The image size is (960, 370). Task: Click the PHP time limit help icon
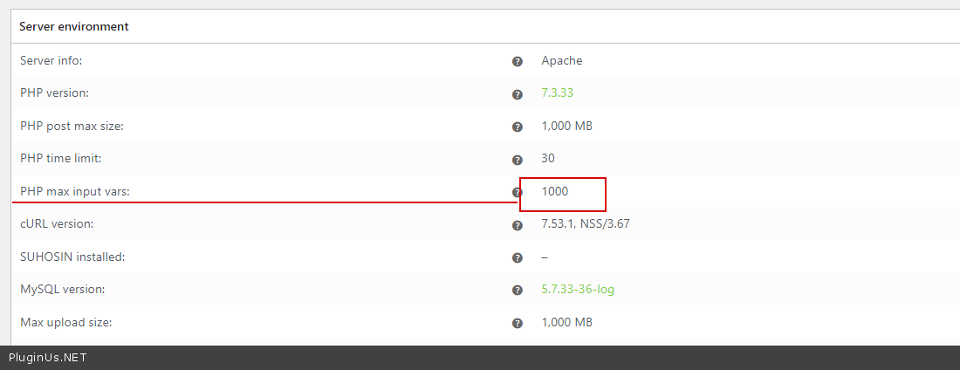(518, 160)
